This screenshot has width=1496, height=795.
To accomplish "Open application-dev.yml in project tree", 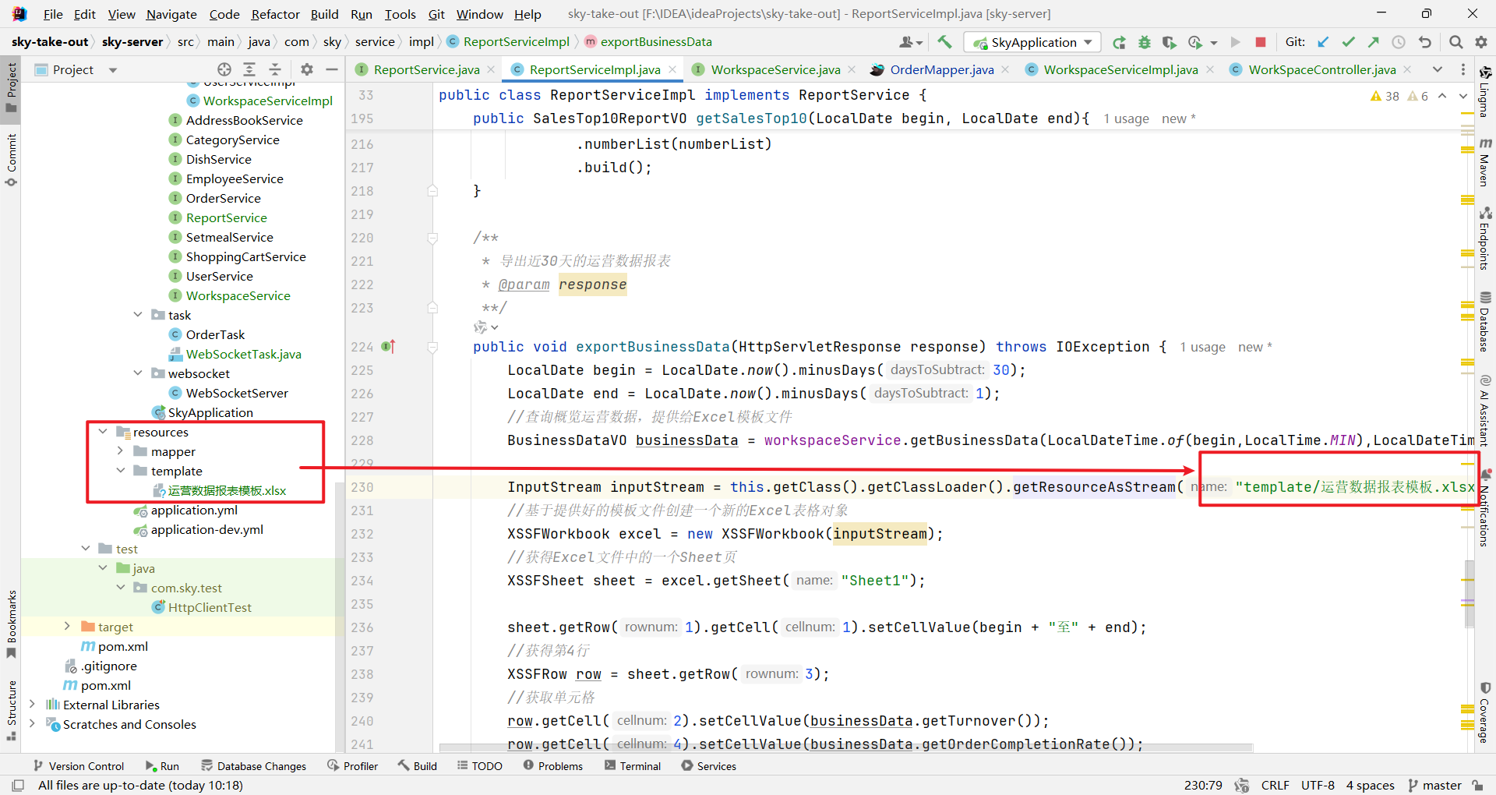I will coord(199,529).
